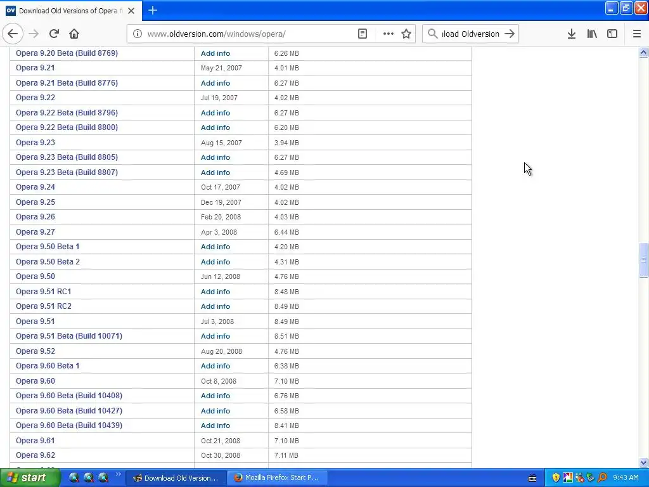Reload the current page

54,34
